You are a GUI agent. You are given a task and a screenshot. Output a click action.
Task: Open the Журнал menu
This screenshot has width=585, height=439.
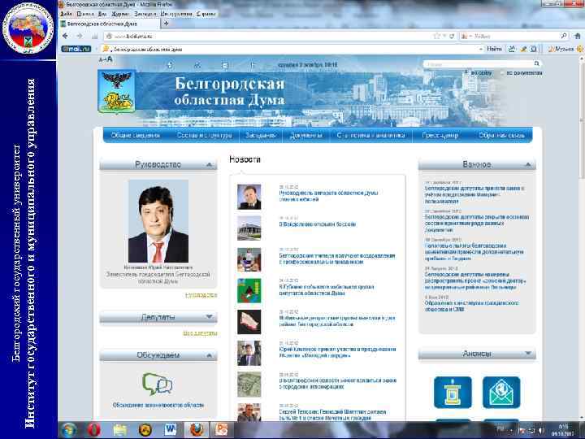coord(120,14)
